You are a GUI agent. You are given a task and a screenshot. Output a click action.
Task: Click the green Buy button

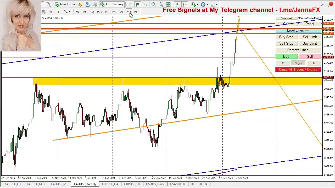point(286,56)
